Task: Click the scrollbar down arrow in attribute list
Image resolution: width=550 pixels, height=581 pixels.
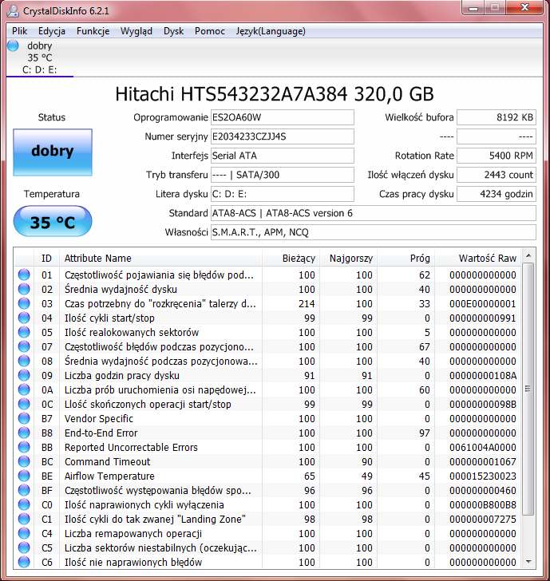Action: pos(528,562)
